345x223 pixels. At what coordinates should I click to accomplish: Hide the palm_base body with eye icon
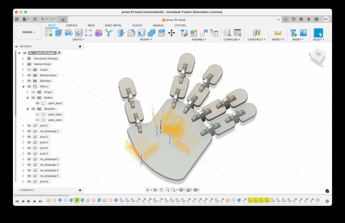pos(38,103)
